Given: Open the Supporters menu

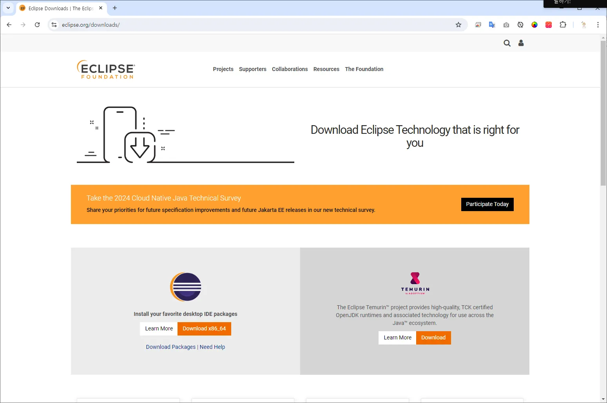Looking at the screenshot, I should (x=253, y=69).
